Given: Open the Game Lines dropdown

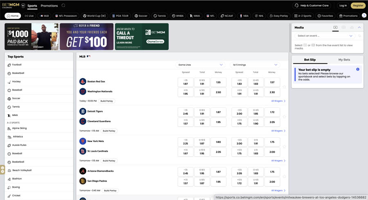Looking at the screenshot, I should [200, 65].
